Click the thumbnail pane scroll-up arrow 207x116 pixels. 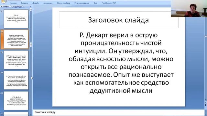click(x=31, y=10)
